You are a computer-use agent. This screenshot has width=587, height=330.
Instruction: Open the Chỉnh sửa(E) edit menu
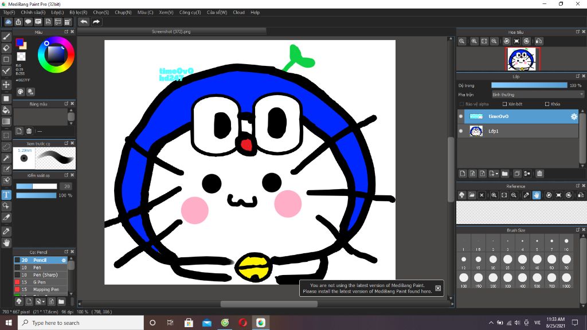(33, 13)
